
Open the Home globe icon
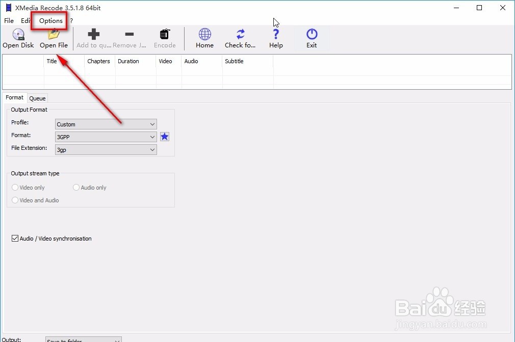coord(204,34)
